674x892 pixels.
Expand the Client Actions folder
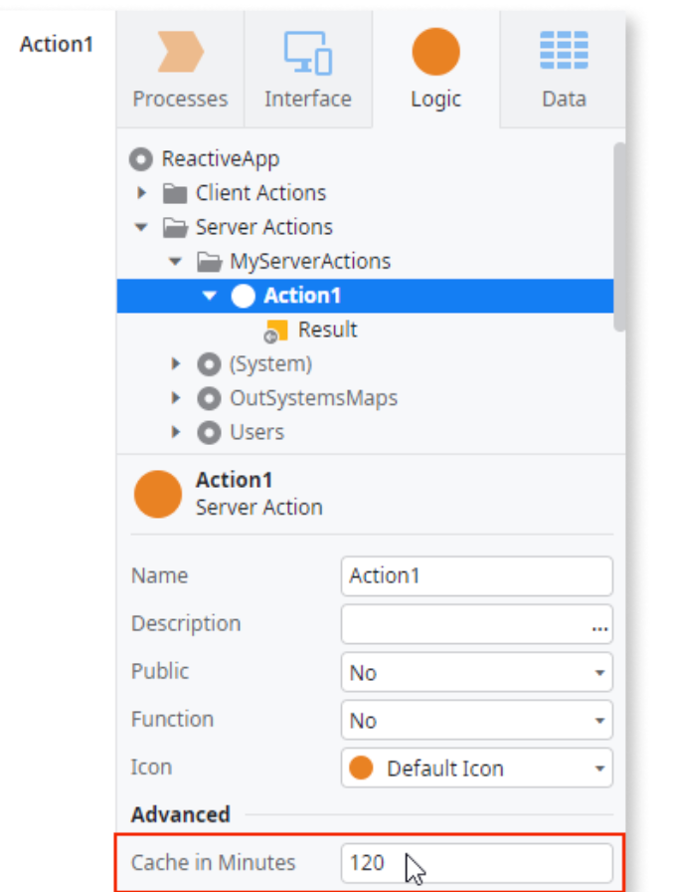pos(141,193)
